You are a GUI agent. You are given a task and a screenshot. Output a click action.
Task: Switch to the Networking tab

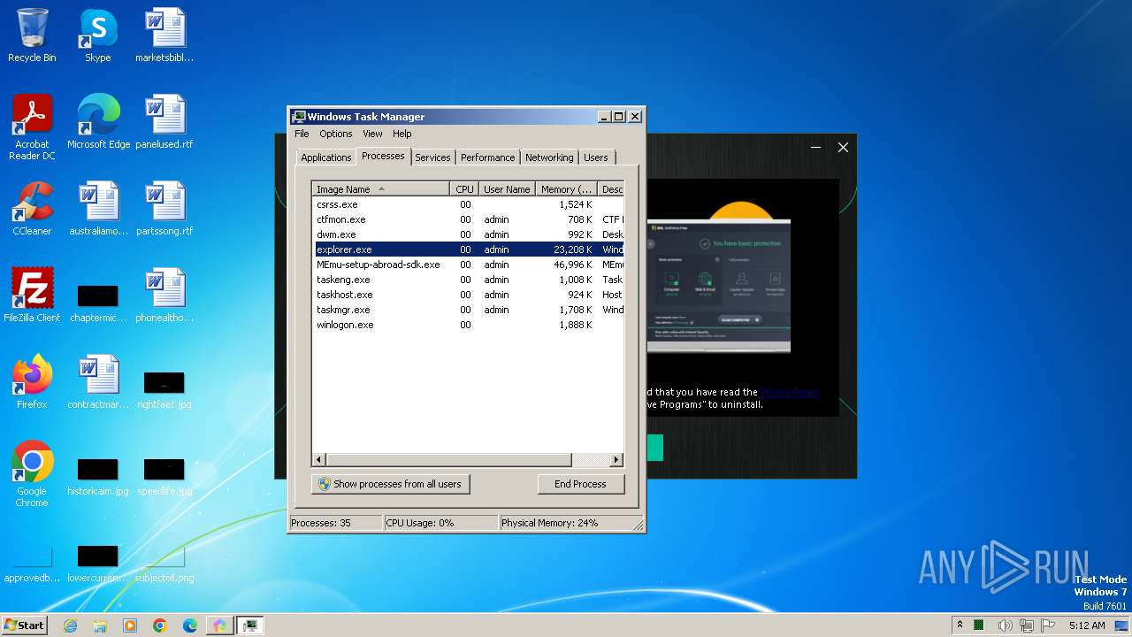coord(549,157)
